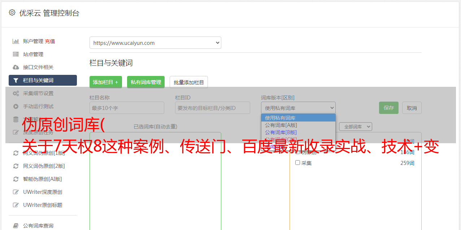This screenshot has height=230, width=461.
Task: Click the green 保存 button
Action: (389, 108)
